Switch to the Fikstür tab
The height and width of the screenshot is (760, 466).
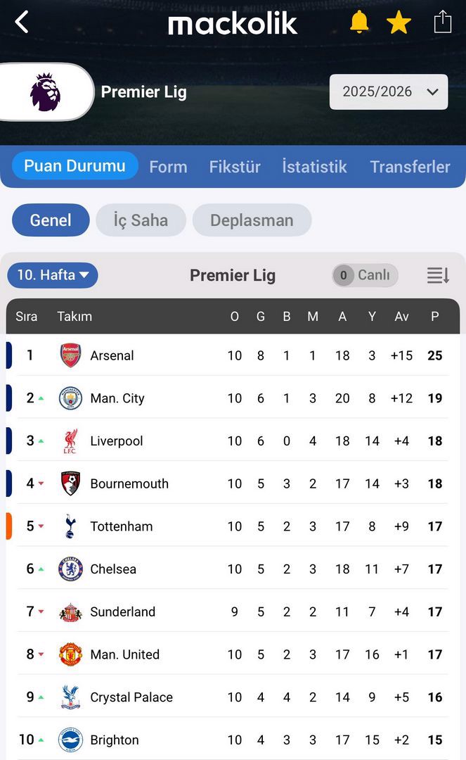(x=235, y=167)
